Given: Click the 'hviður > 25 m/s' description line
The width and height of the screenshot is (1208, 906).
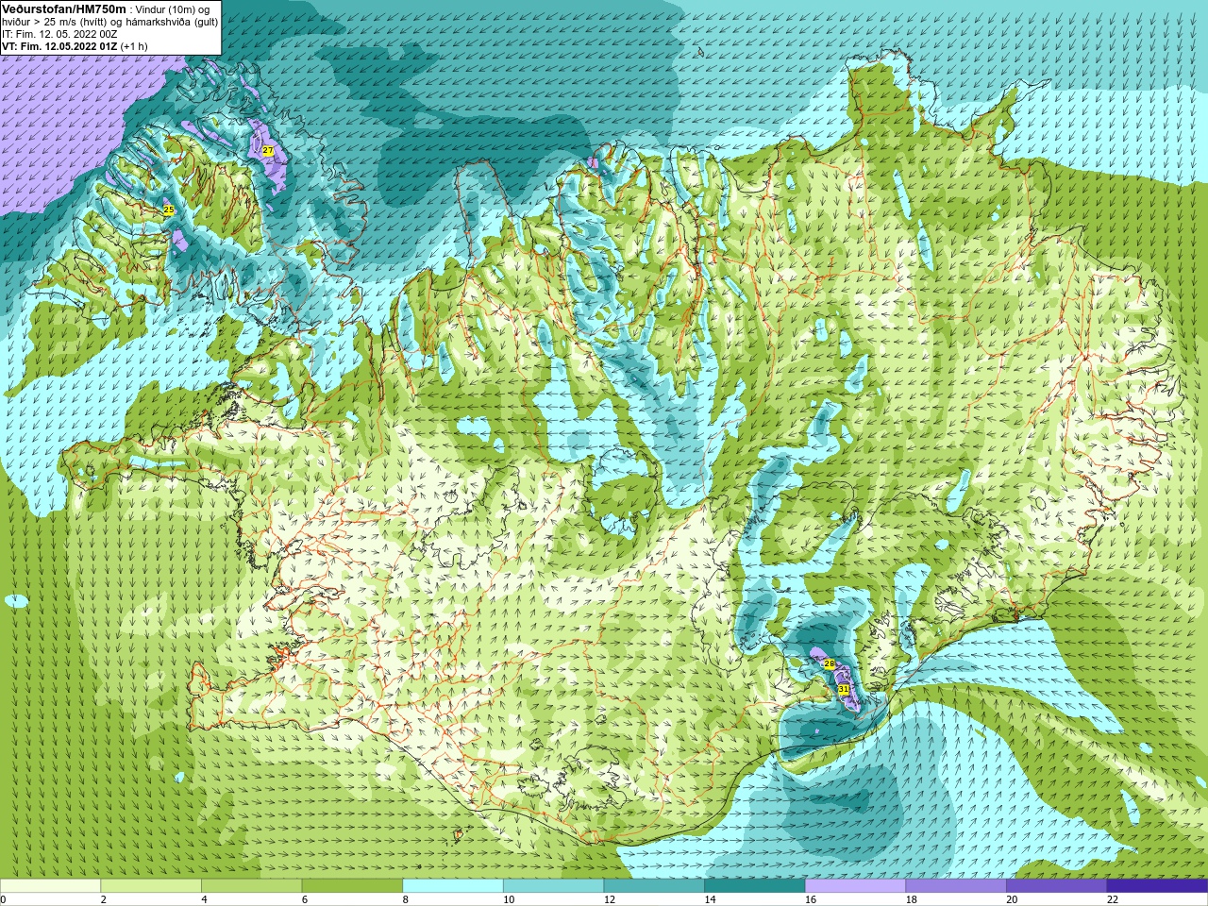Looking at the screenshot, I should click(x=109, y=21).
